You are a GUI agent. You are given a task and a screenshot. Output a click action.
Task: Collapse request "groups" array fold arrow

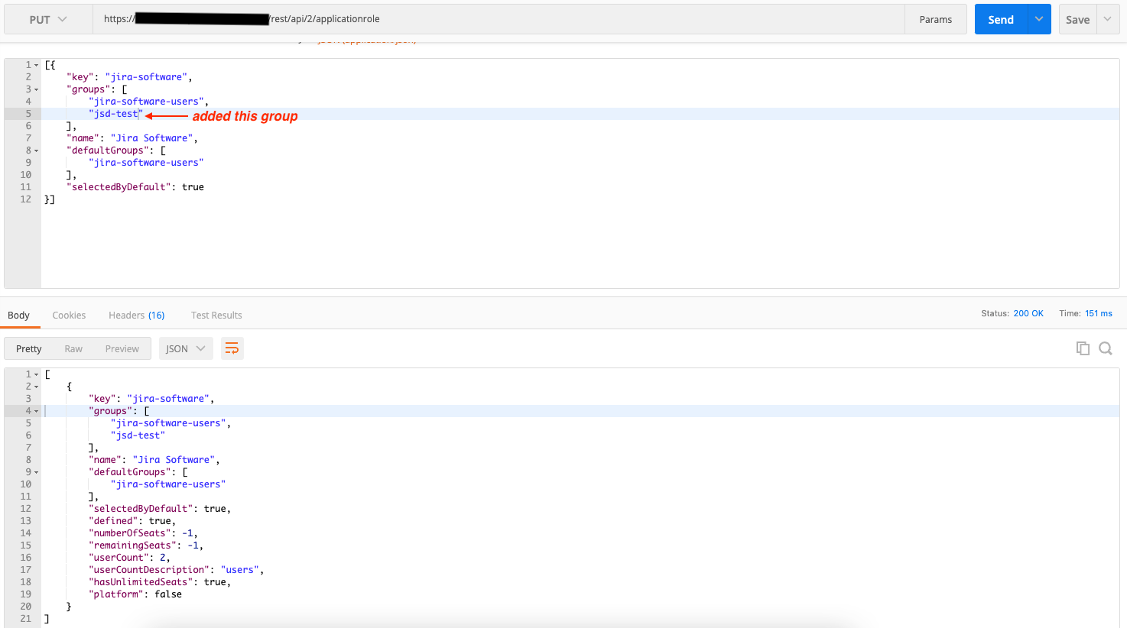[x=37, y=89]
